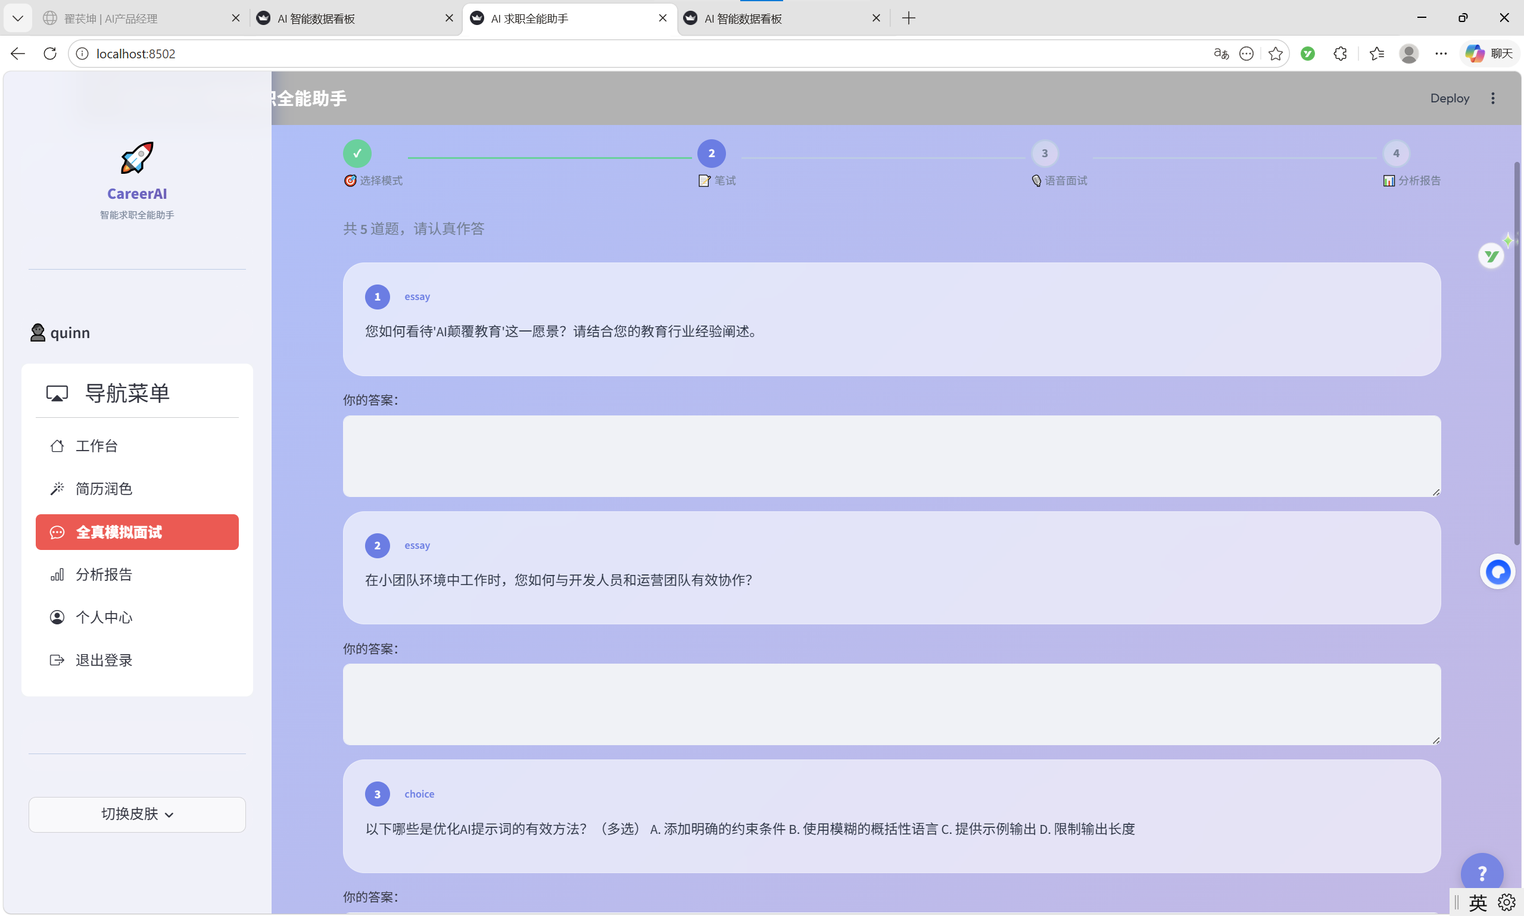
Task: Click step 3 语音面试 on the progress bar
Action: 1043,153
